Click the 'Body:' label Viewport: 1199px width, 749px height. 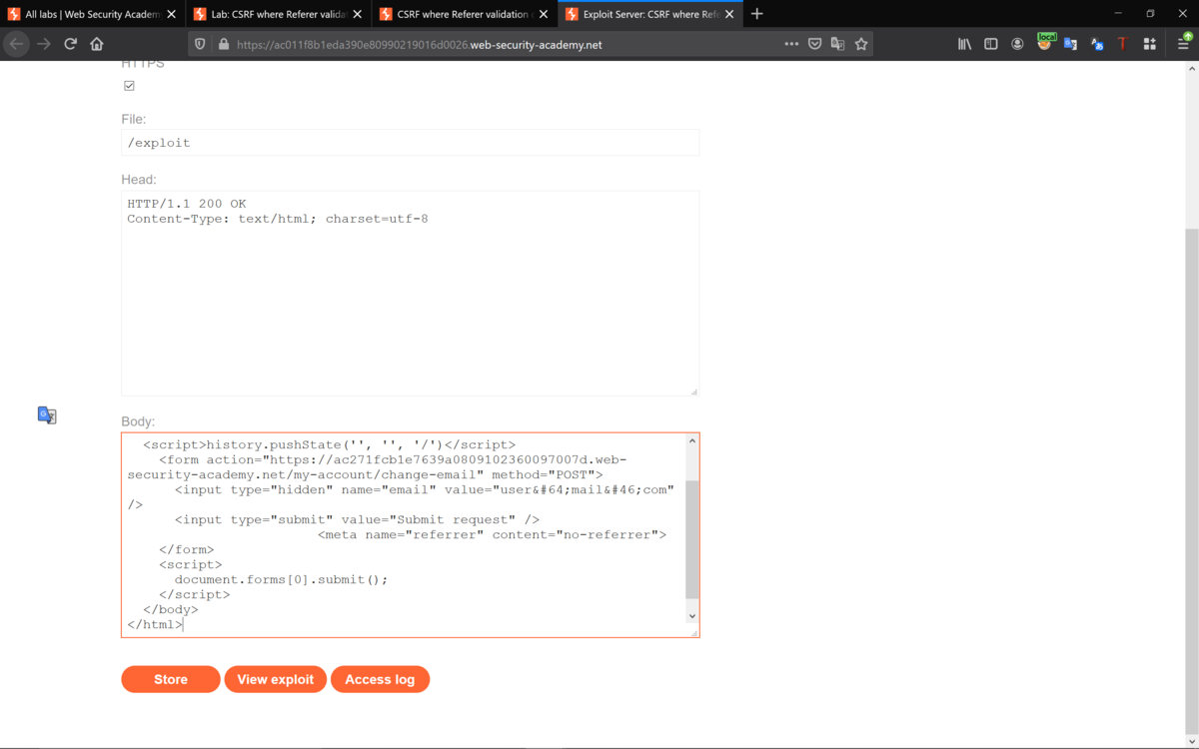tap(138, 421)
